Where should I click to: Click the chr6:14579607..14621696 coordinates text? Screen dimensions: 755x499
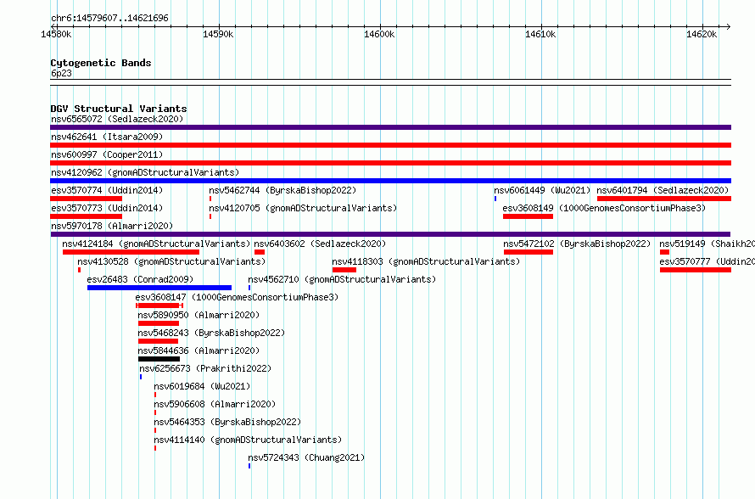109,18
